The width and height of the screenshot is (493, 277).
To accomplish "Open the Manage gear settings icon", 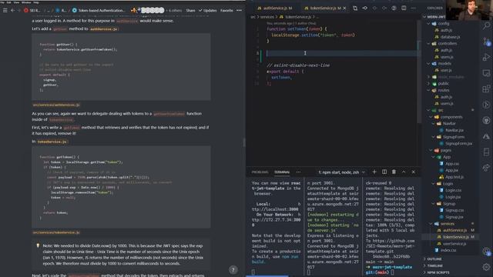I will coord(486,267).
